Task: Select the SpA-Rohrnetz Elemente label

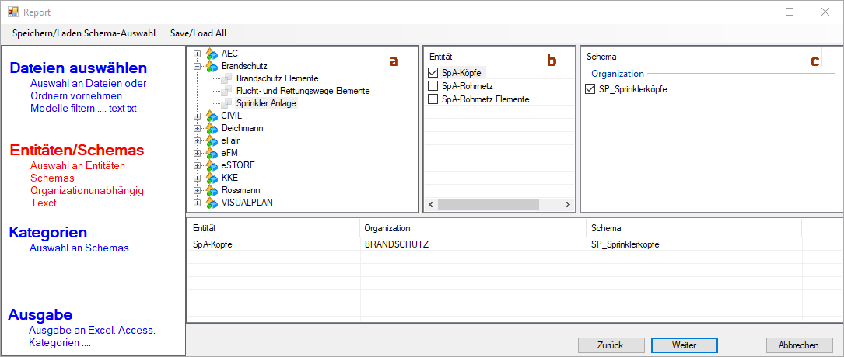Action: 485,99
